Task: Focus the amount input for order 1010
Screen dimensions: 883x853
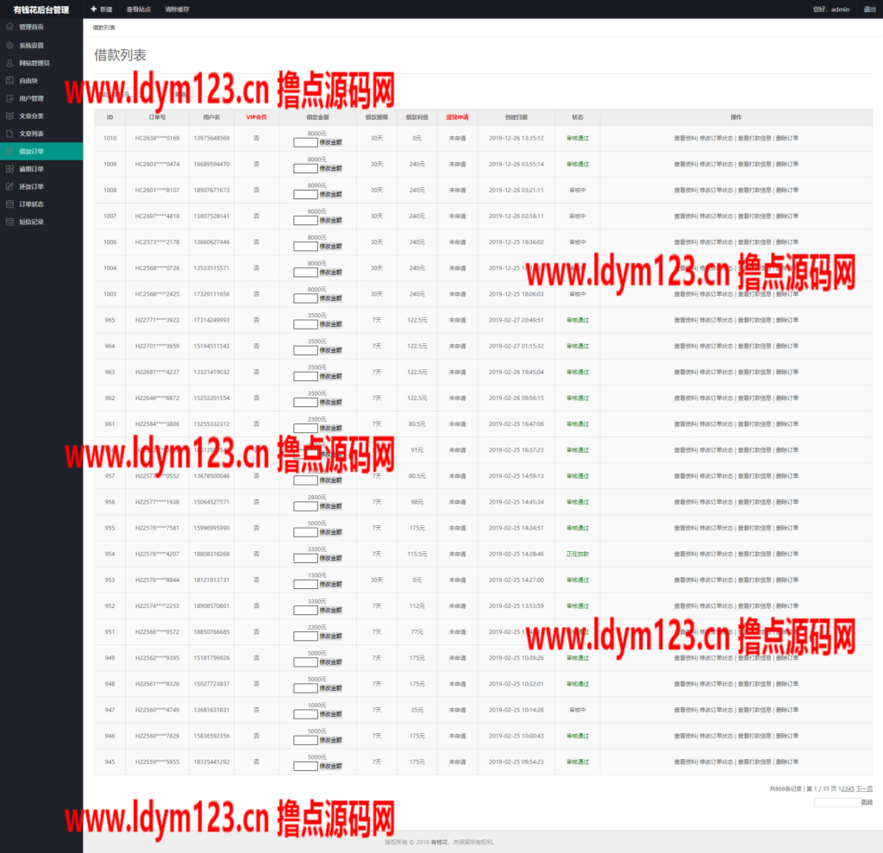Action: coord(305,142)
